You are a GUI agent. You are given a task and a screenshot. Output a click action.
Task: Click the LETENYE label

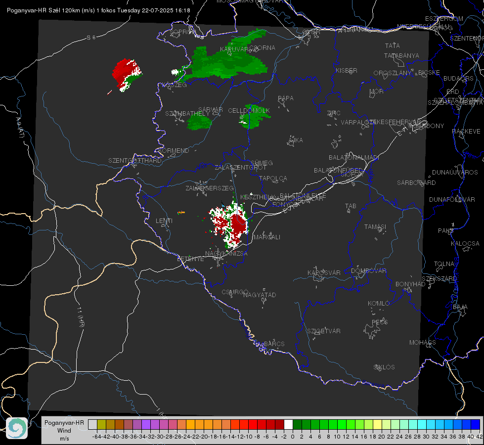click(x=190, y=259)
